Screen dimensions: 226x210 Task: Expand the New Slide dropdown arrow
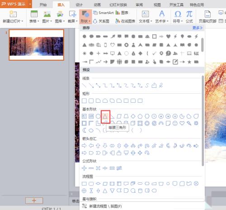[x=22, y=21]
